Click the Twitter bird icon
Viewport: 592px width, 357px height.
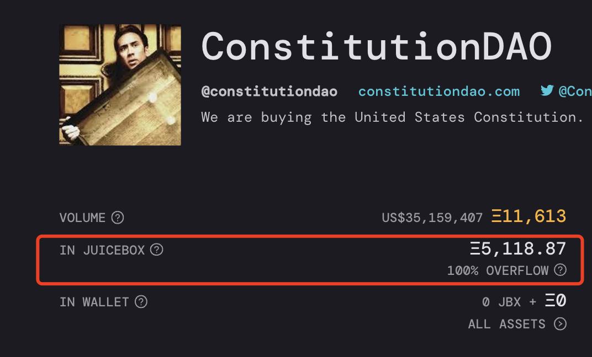[547, 91]
